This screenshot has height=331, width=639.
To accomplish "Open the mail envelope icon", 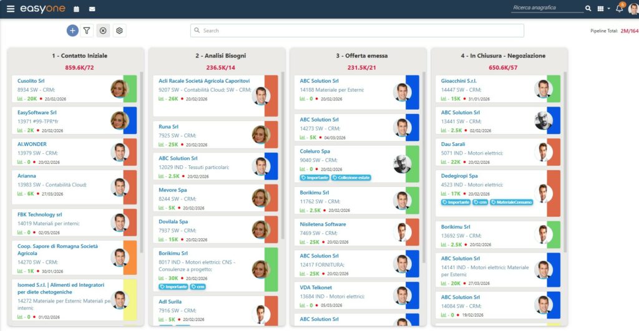I will click(x=92, y=9).
